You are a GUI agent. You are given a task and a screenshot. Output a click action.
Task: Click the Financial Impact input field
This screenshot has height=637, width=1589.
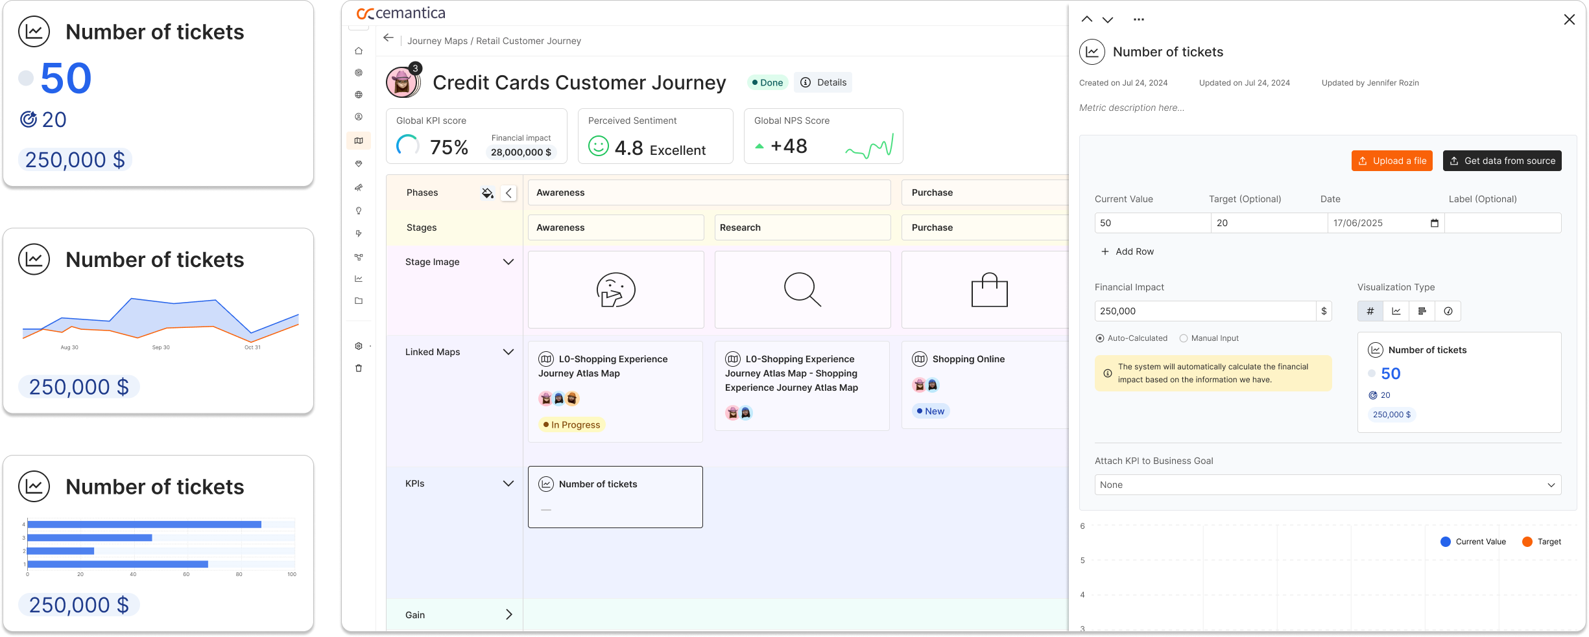pyautogui.click(x=1205, y=311)
